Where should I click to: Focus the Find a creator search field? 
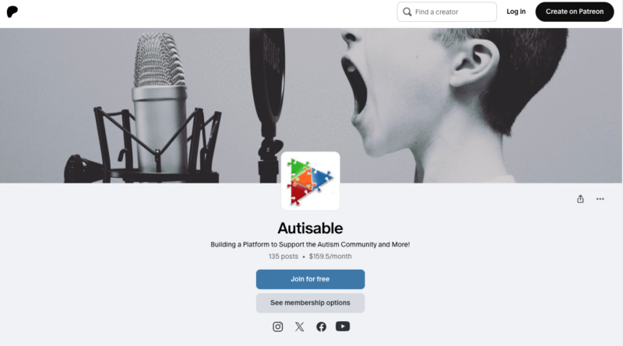point(446,12)
